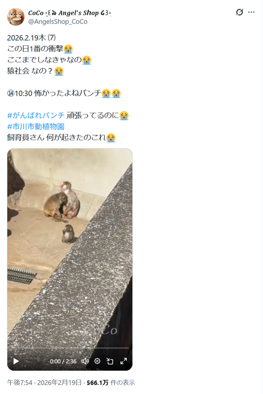Open video settings gear

click(97, 361)
